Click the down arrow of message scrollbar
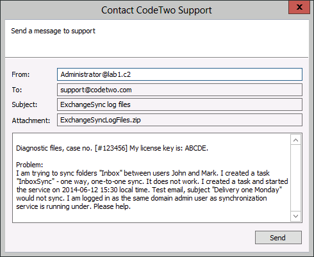314x257 pixels. pyautogui.click(x=295, y=216)
